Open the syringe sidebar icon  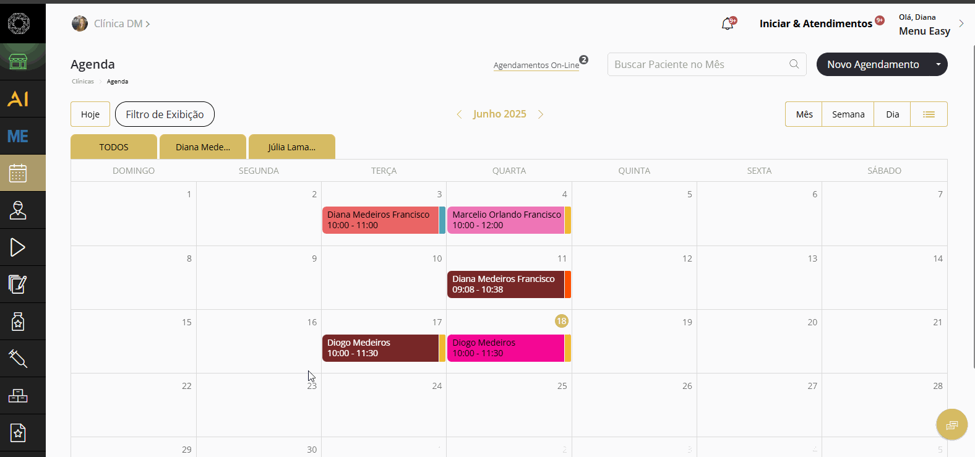[18, 359]
